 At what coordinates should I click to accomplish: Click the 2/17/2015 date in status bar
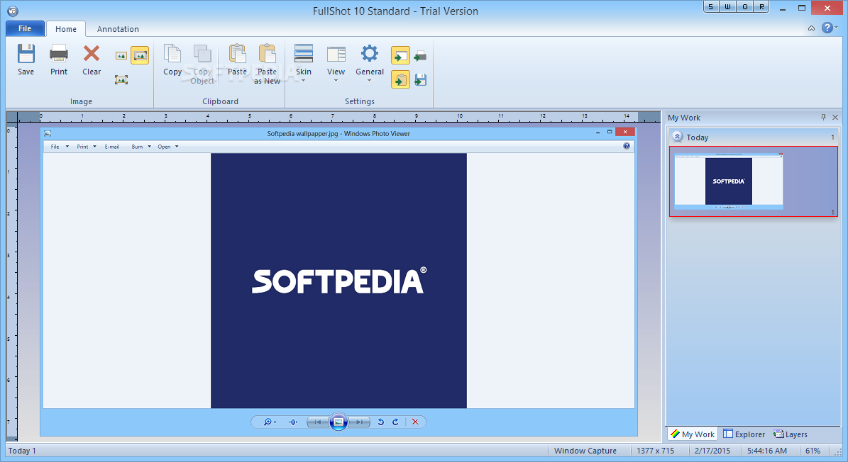point(712,451)
